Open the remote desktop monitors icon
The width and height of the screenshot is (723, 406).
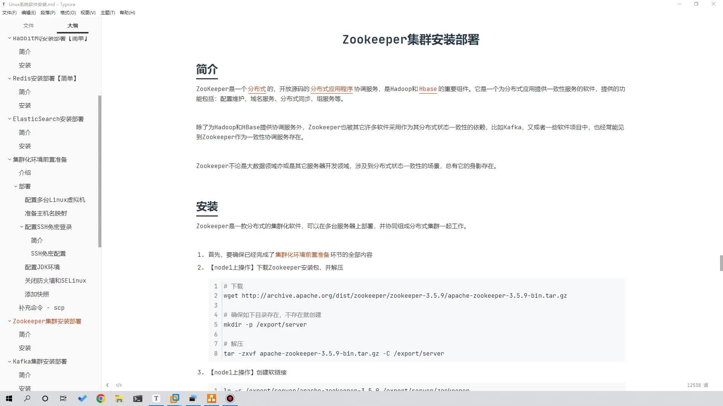coord(193,398)
